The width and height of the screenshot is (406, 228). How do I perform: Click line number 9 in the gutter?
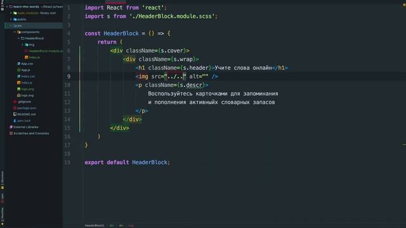pos(69,77)
